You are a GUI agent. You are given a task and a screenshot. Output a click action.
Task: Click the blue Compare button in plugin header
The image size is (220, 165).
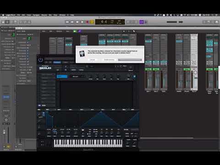pos(57,62)
